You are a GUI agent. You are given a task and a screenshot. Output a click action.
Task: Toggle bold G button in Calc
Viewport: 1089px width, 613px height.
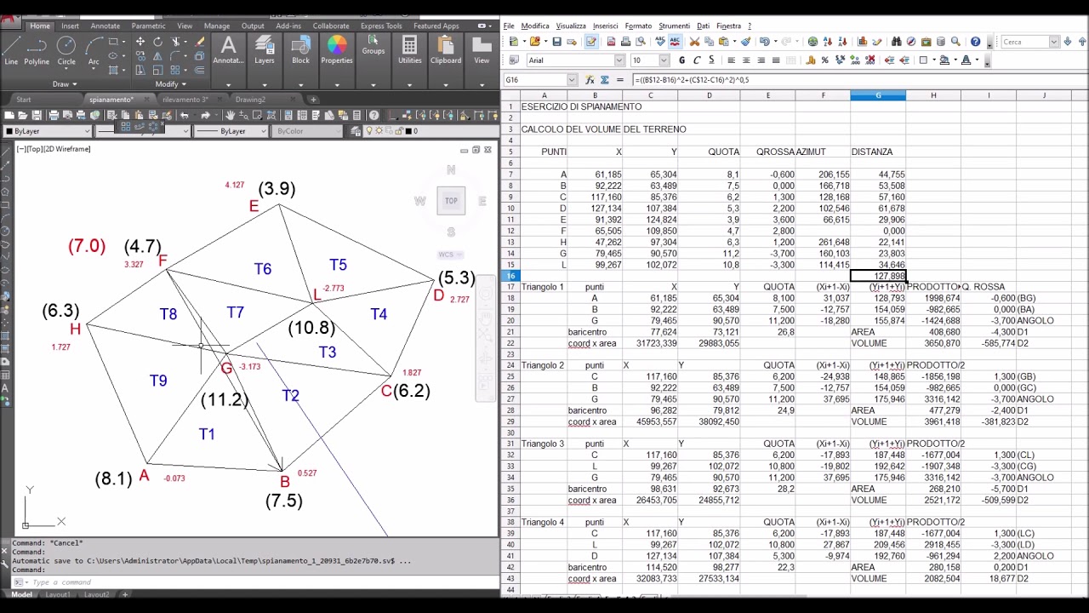click(681, 60)
